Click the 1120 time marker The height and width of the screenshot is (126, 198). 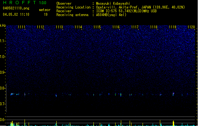pyautogui.click(x=191, y=27)
